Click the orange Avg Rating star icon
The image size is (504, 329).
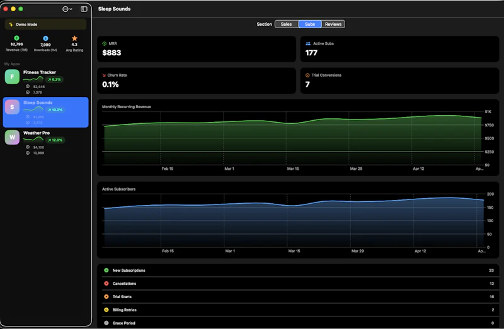[x=74, y=38]
